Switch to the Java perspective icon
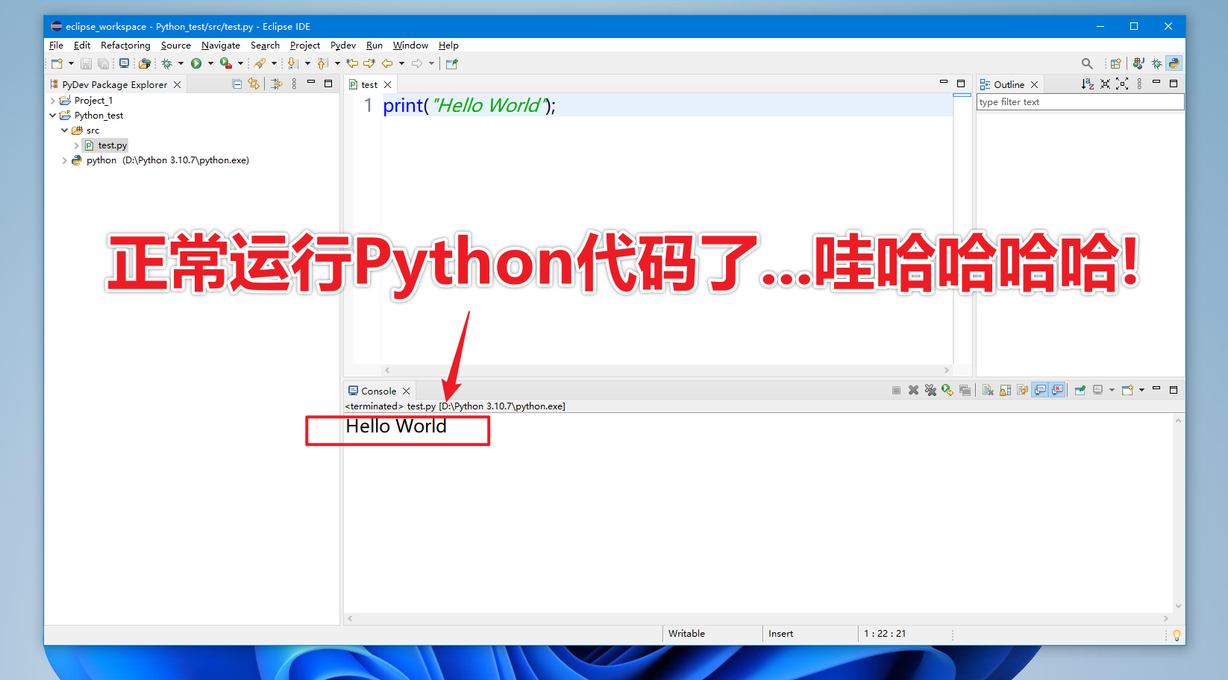 1138,64
